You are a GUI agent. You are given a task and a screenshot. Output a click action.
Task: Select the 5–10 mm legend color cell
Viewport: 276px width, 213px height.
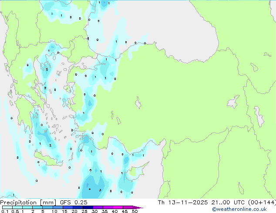pos(47,207)
